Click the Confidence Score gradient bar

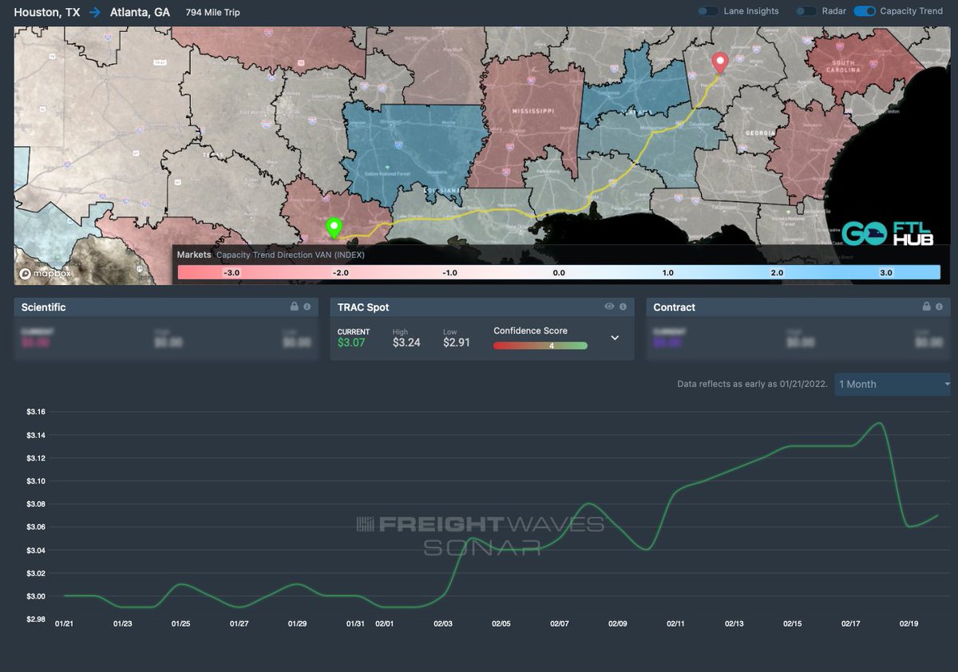tap(540, 346)
